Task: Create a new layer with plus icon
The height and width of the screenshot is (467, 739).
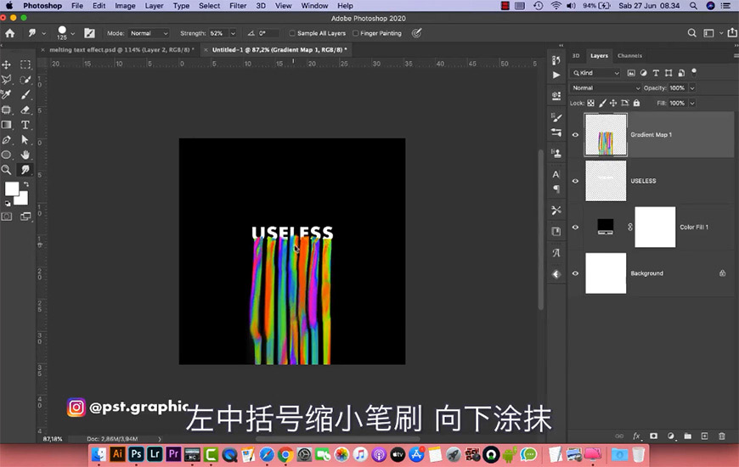Action: [704, 436]
